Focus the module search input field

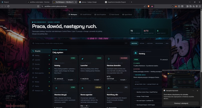tap(80, 43)
